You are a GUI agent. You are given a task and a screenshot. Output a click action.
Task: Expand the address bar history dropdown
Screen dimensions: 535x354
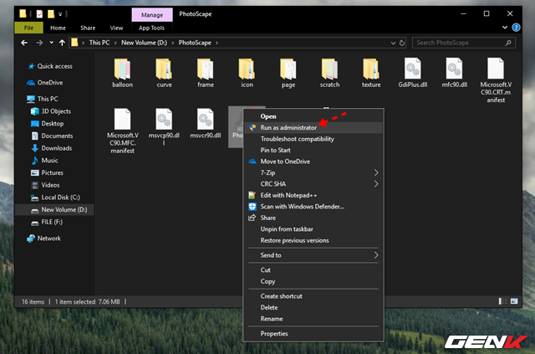click(393, 43)
